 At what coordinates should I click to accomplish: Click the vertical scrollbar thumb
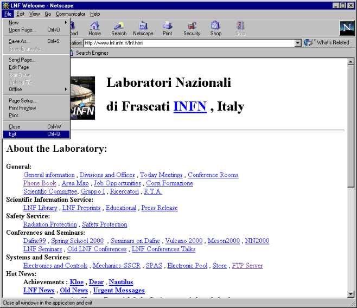click(350, 126)
